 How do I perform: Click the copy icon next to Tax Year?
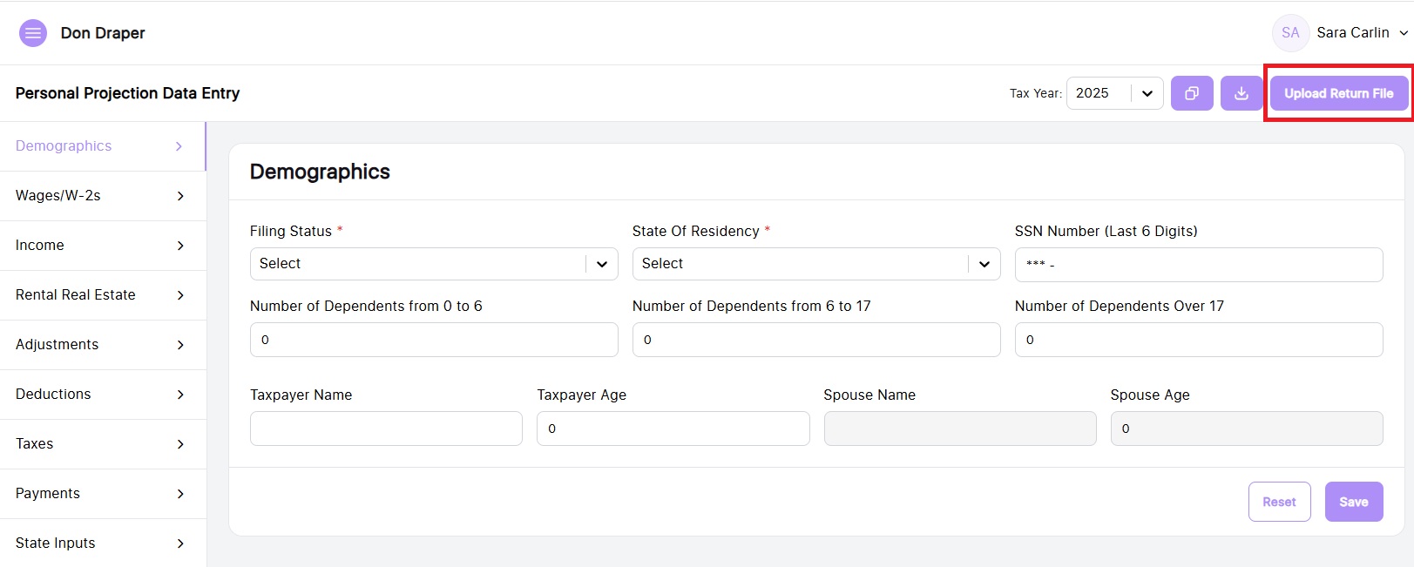tap(1192, 93)
